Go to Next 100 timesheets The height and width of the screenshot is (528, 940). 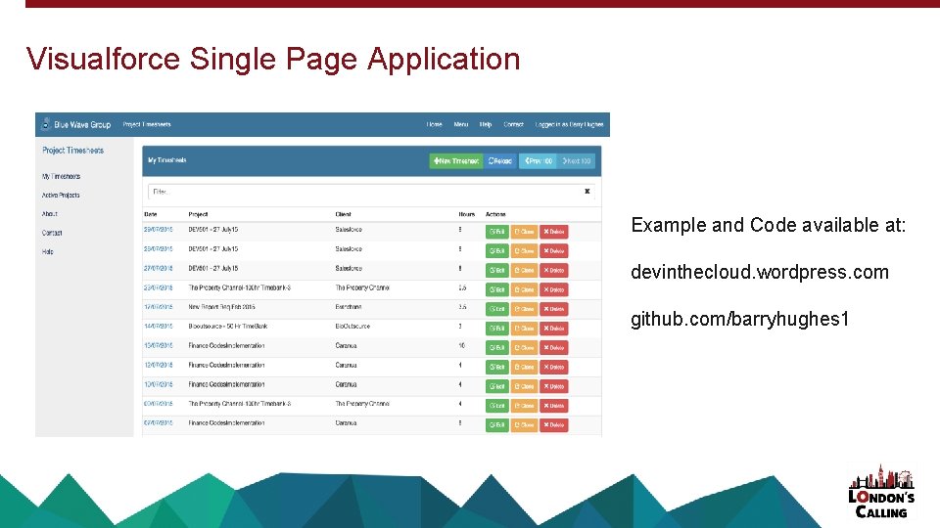576,161
